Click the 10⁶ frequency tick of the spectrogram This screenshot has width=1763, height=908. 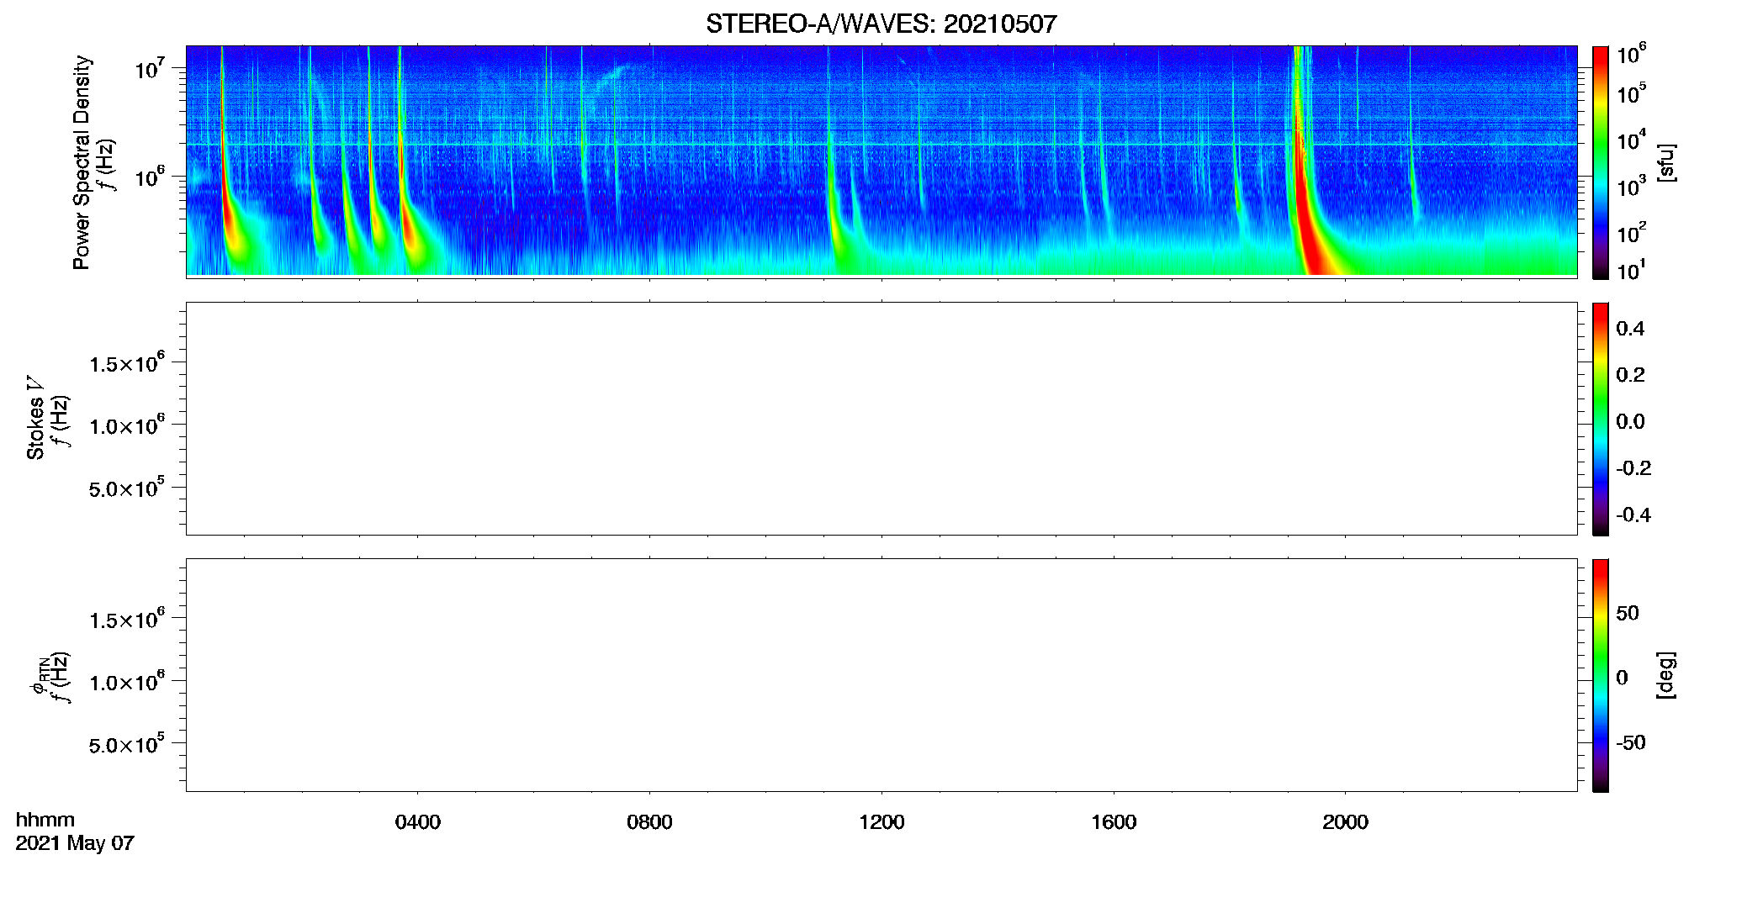150,177
